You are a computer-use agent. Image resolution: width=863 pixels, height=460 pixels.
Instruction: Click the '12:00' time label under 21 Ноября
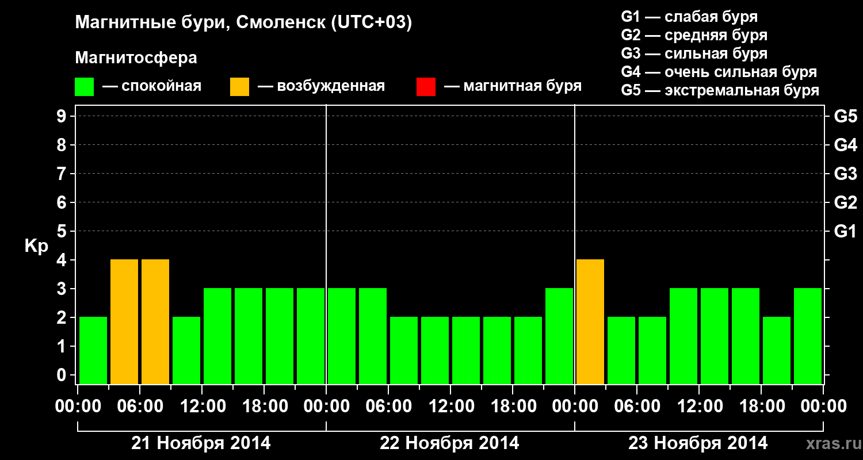coord(202,407)
